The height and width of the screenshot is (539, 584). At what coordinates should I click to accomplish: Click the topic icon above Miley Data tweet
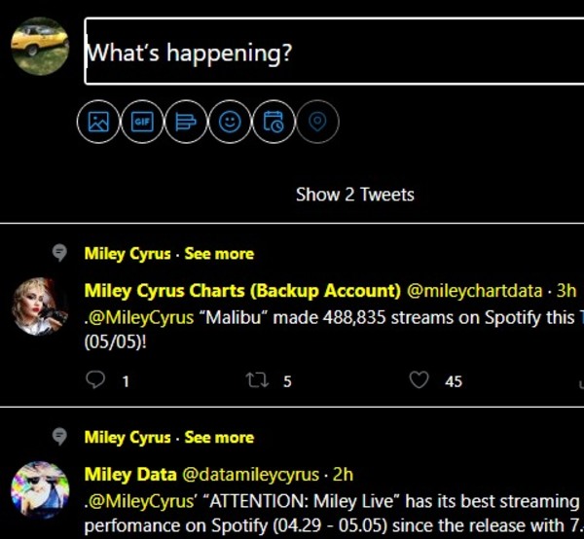tap(59, 437)
